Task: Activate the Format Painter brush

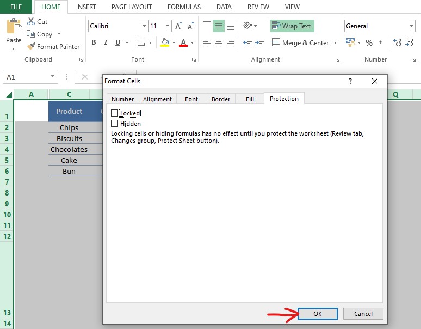Action: (x=31, y=46)
